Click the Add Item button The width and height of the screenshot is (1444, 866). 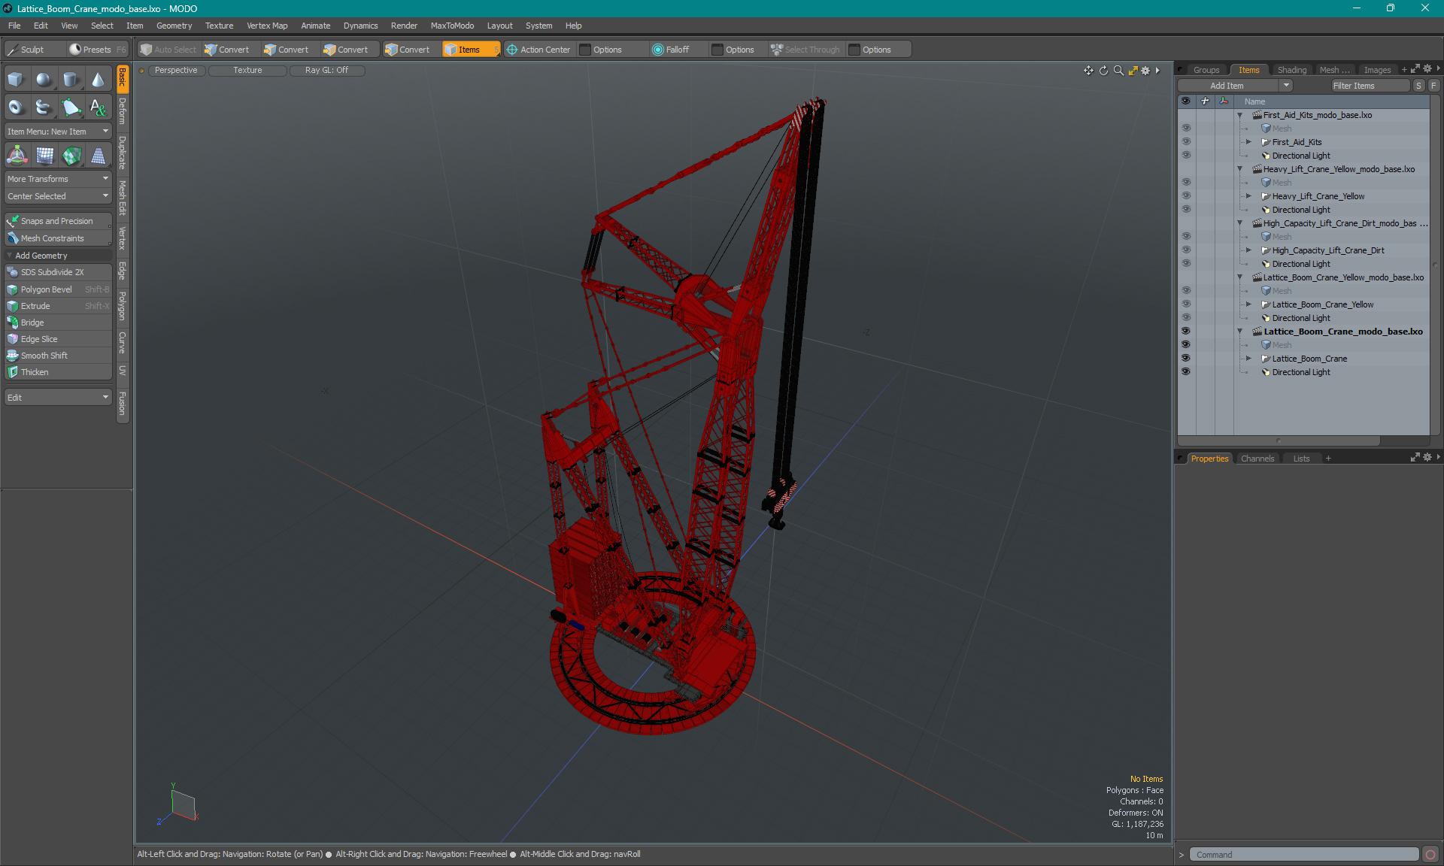(1227, 86)
